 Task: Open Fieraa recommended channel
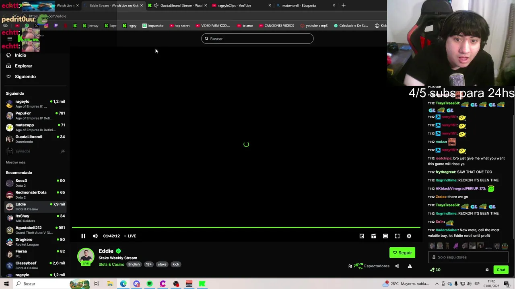(x=35, y=254)
